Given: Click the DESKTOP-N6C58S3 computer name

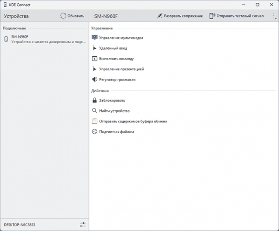Looking at the screenshot, I should point(20,225).
